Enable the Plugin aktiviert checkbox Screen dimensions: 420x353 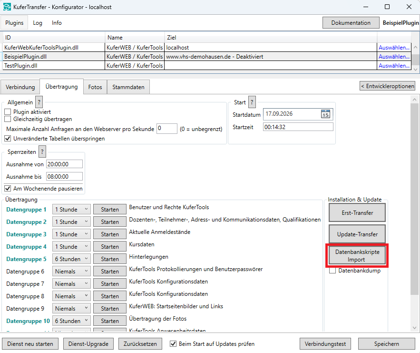pos(8,111)
